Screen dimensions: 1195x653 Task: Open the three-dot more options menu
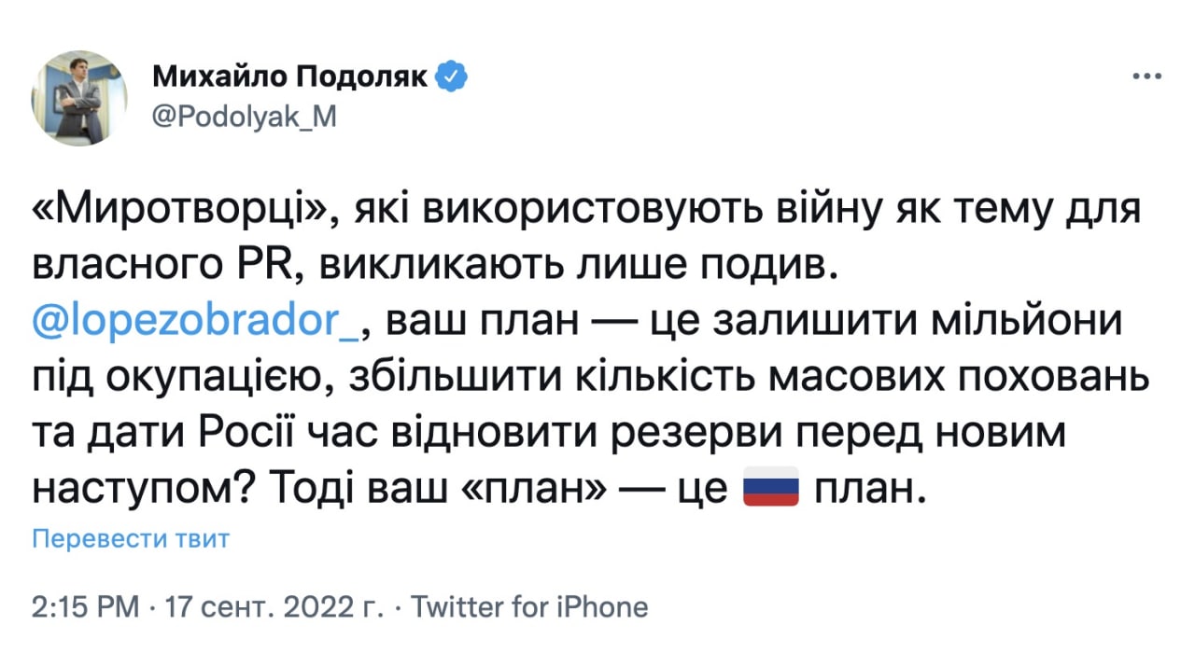click(x=1146, y=77)
